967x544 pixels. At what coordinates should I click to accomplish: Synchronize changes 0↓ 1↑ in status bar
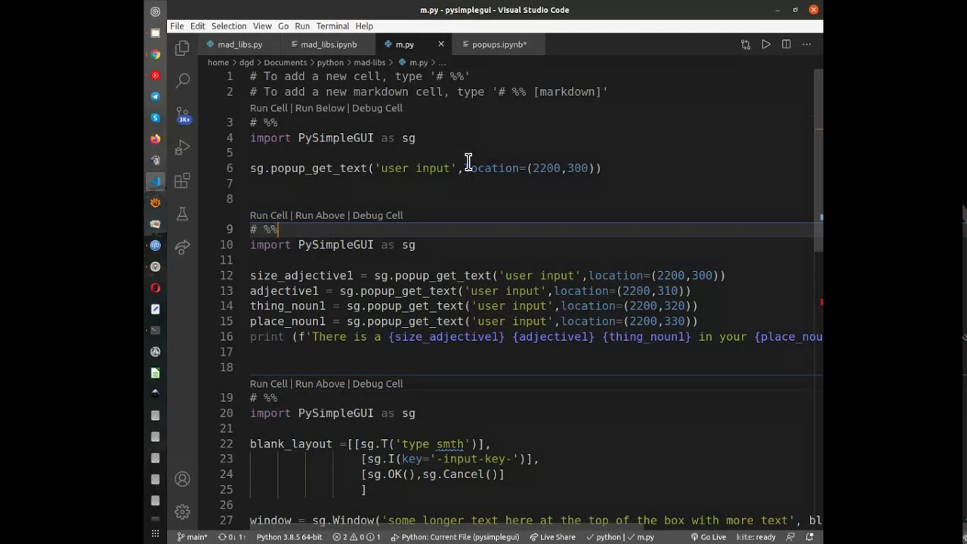click(232, 537)
